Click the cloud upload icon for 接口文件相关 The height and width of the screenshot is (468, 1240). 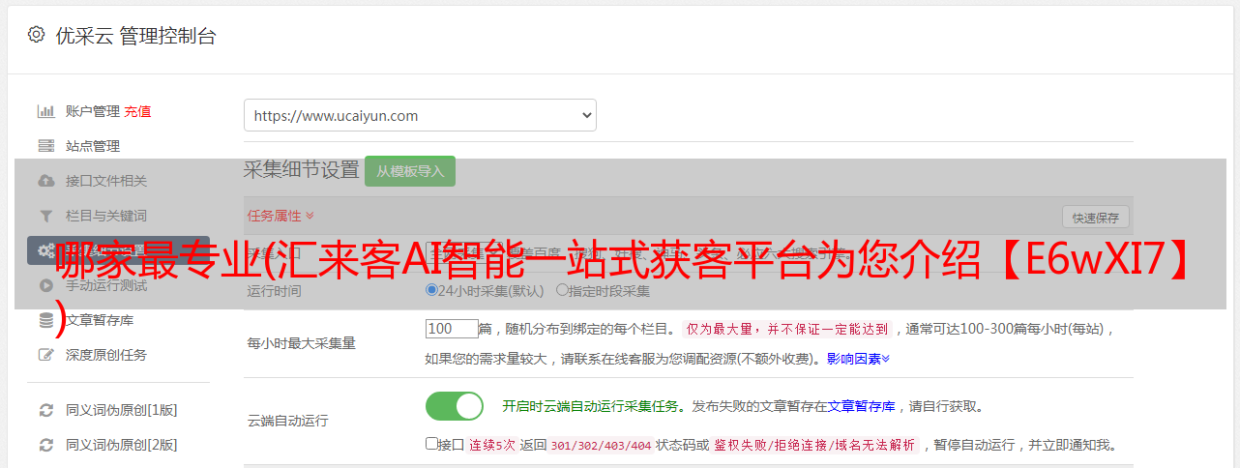coord(45,181)
